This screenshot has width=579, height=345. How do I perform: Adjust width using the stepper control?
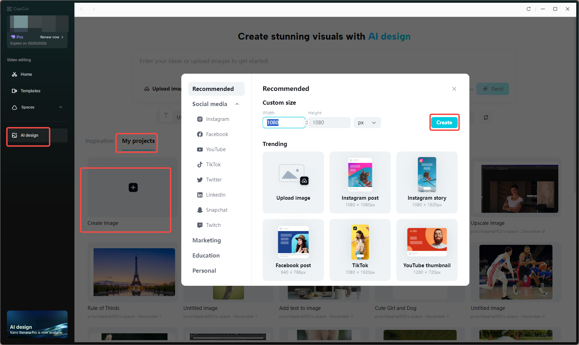[306, 122]
